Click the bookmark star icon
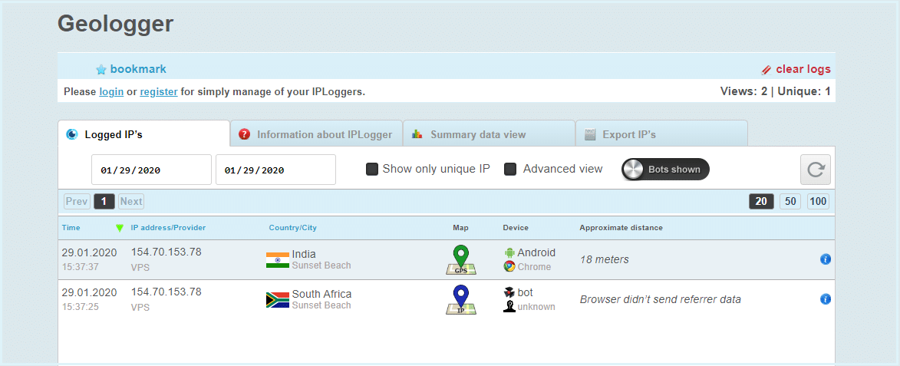 coord(101,70)
